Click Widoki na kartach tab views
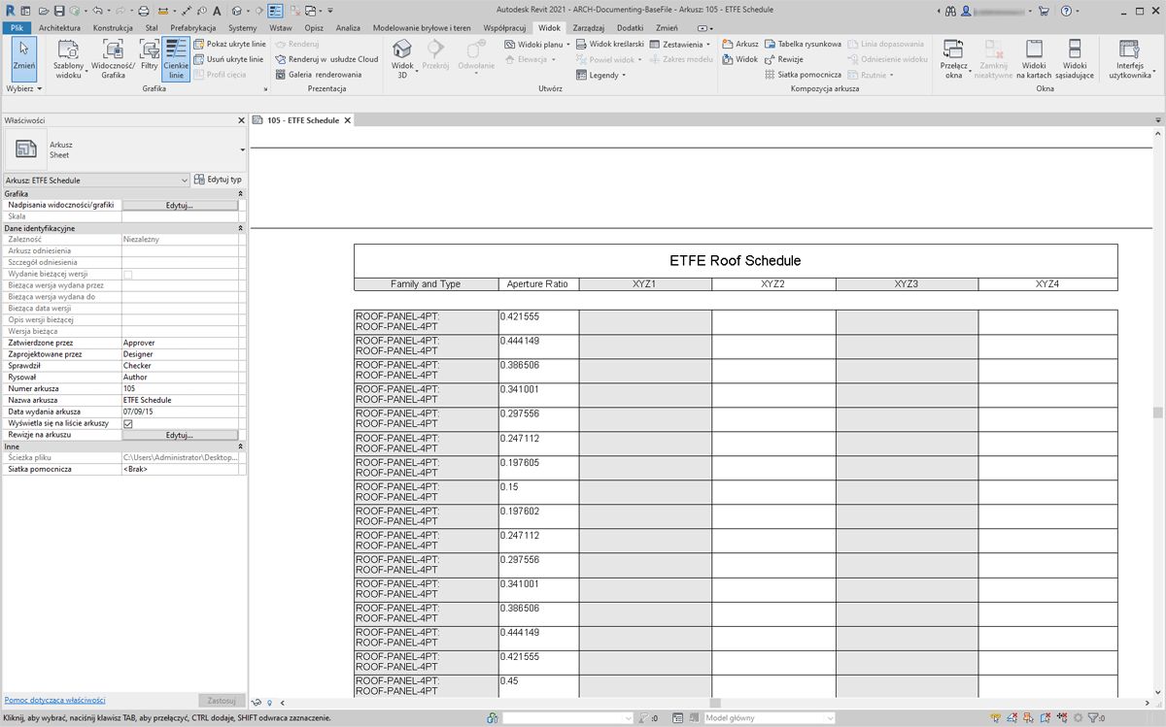This screenshot has height=727, width=1166. click(x=1034, y=59)
